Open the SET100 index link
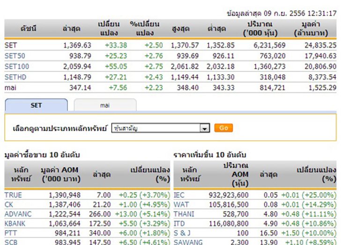This screenshot has width=341, height=245. 17,66
